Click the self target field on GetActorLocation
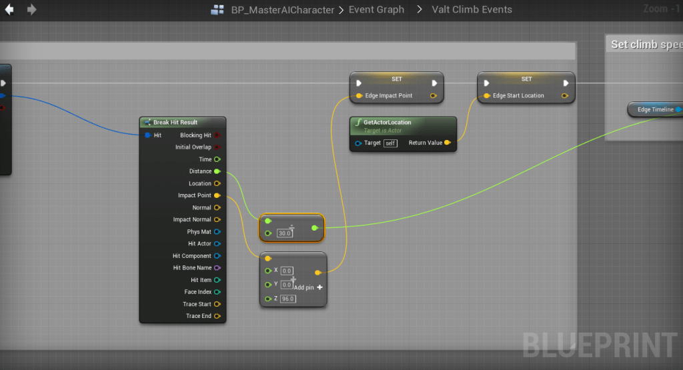The width and height of the screenshot is (683, 370). [x=390, y=143]
